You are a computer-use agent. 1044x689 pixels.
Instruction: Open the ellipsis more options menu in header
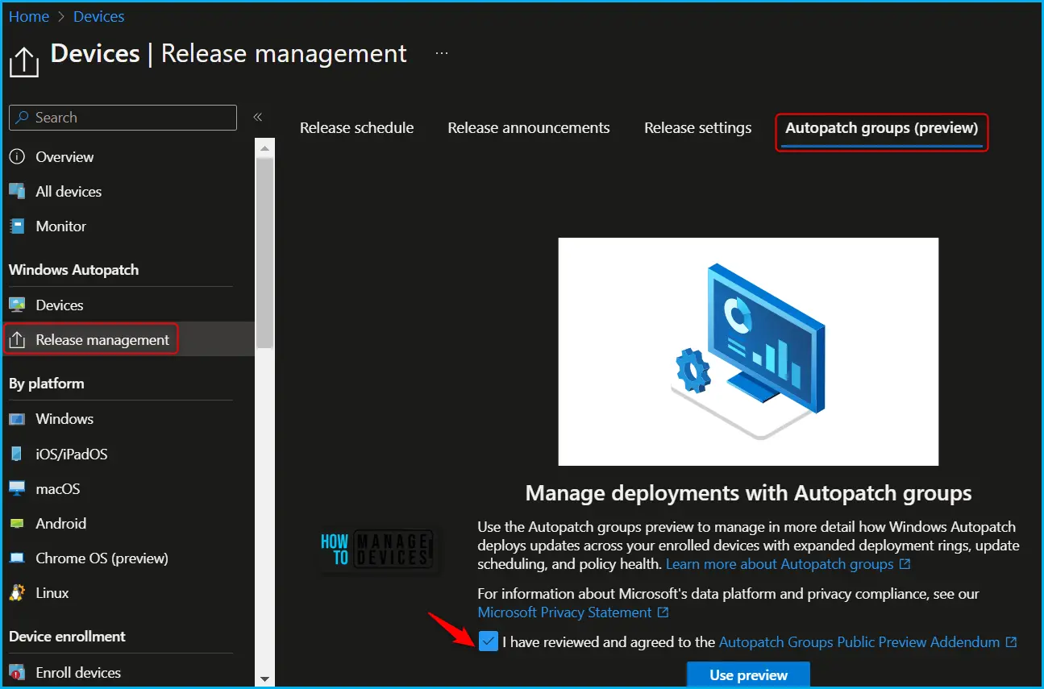(441, 54)
